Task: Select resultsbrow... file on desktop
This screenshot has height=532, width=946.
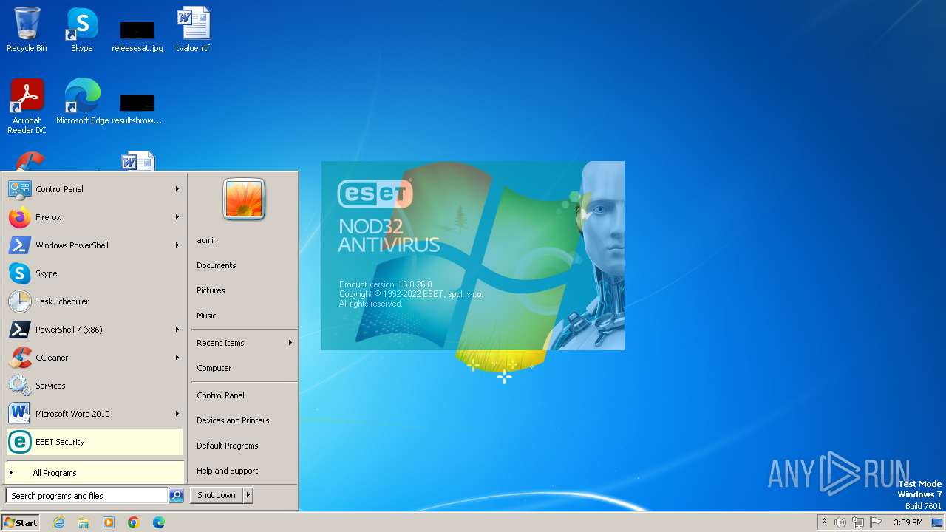Action: 137,109
